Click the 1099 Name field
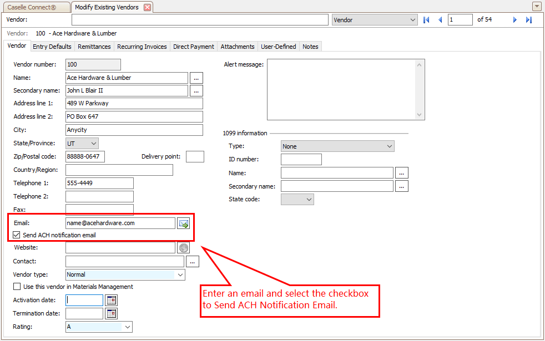 click(337, 173)
